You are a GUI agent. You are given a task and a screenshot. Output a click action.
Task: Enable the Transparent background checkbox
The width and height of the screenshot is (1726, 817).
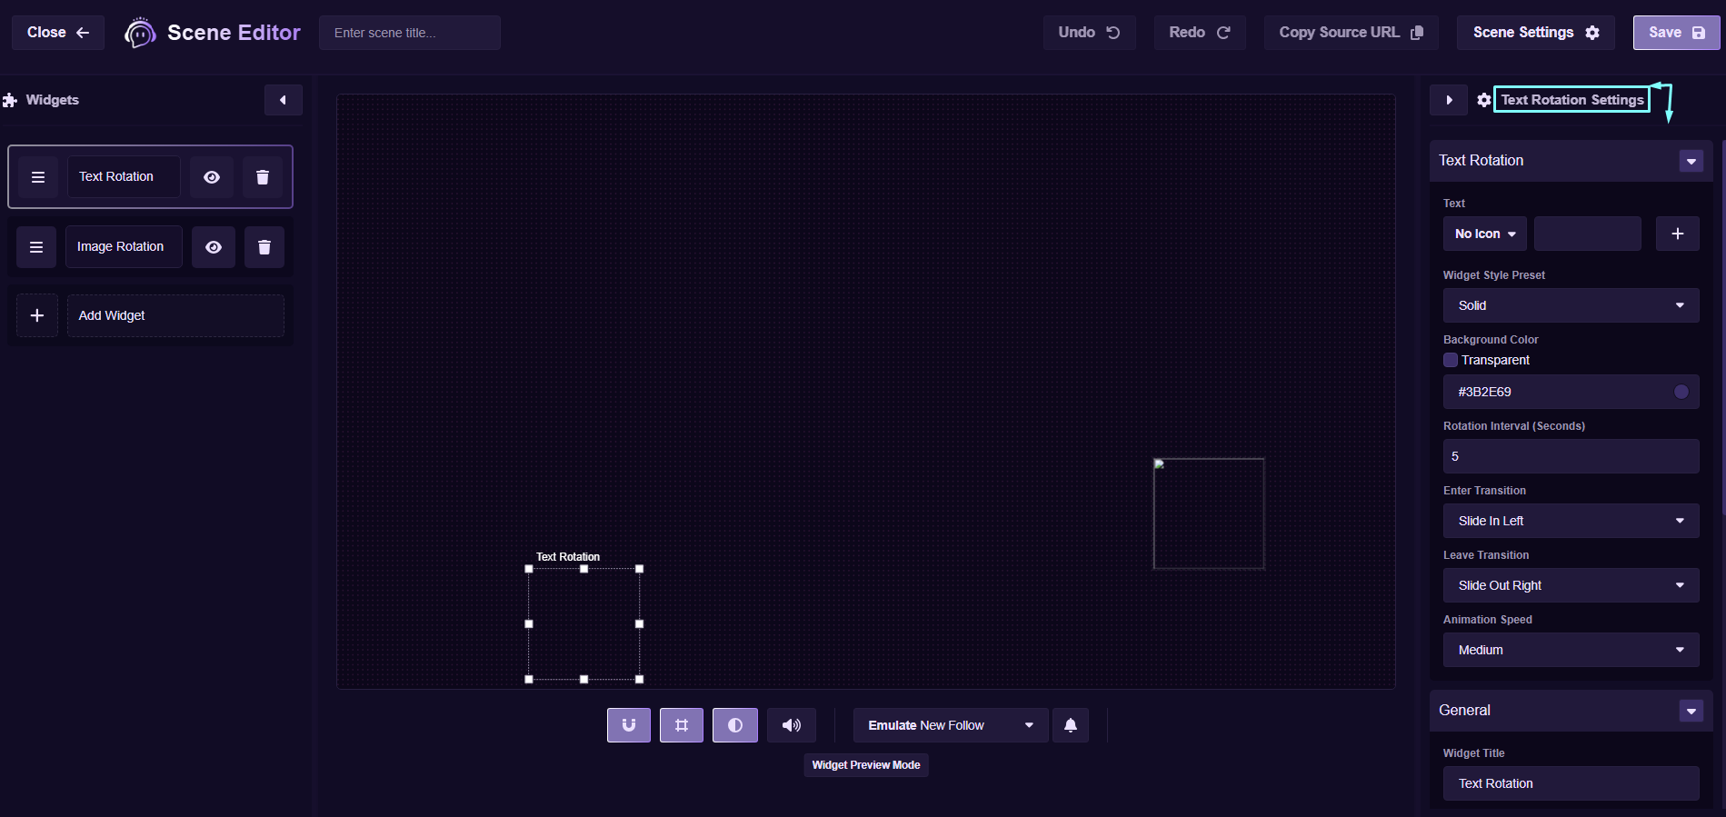click(x=1451, y=360)
